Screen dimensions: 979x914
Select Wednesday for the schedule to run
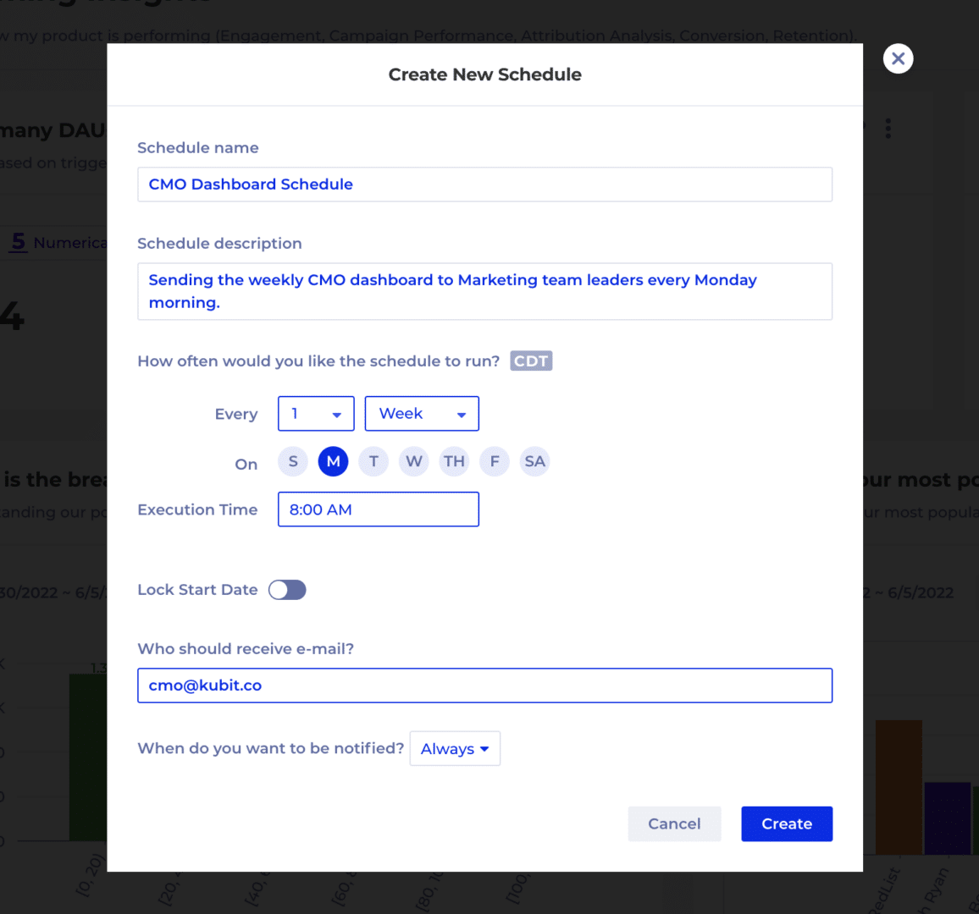tap(413, 461)
